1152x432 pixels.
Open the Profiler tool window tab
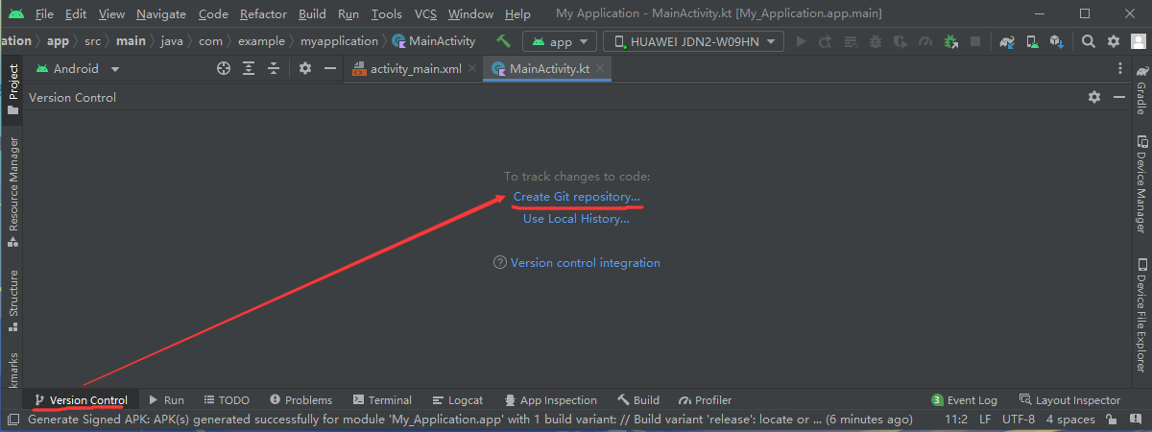[706, 400]
